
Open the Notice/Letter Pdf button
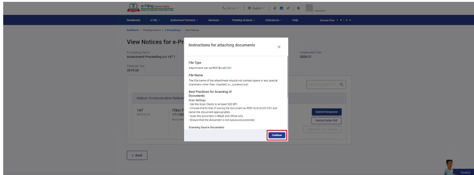pos(327,121)
